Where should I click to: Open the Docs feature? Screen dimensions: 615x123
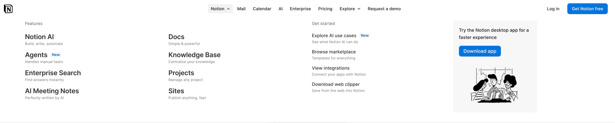pos(176,37)
